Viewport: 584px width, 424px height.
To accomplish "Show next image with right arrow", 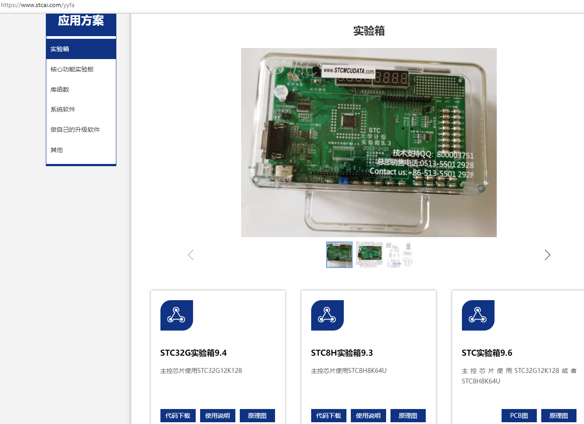I will click(x=547, y=255).
